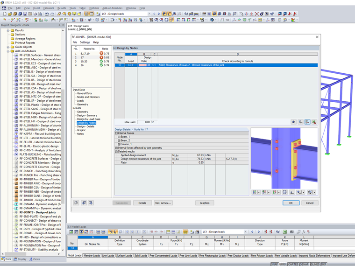Go to previous load case arrow
The image size is (355, 266).
154,14
